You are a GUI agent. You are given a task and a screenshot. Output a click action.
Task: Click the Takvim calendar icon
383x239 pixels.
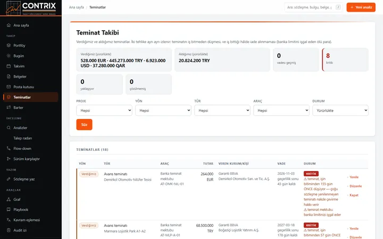coord(9,66)
